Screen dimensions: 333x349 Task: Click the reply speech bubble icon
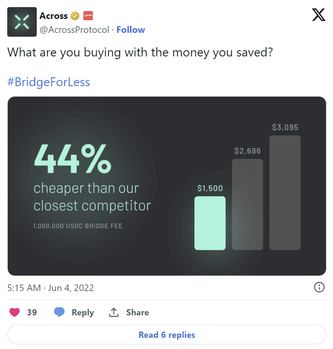[59, 312]
